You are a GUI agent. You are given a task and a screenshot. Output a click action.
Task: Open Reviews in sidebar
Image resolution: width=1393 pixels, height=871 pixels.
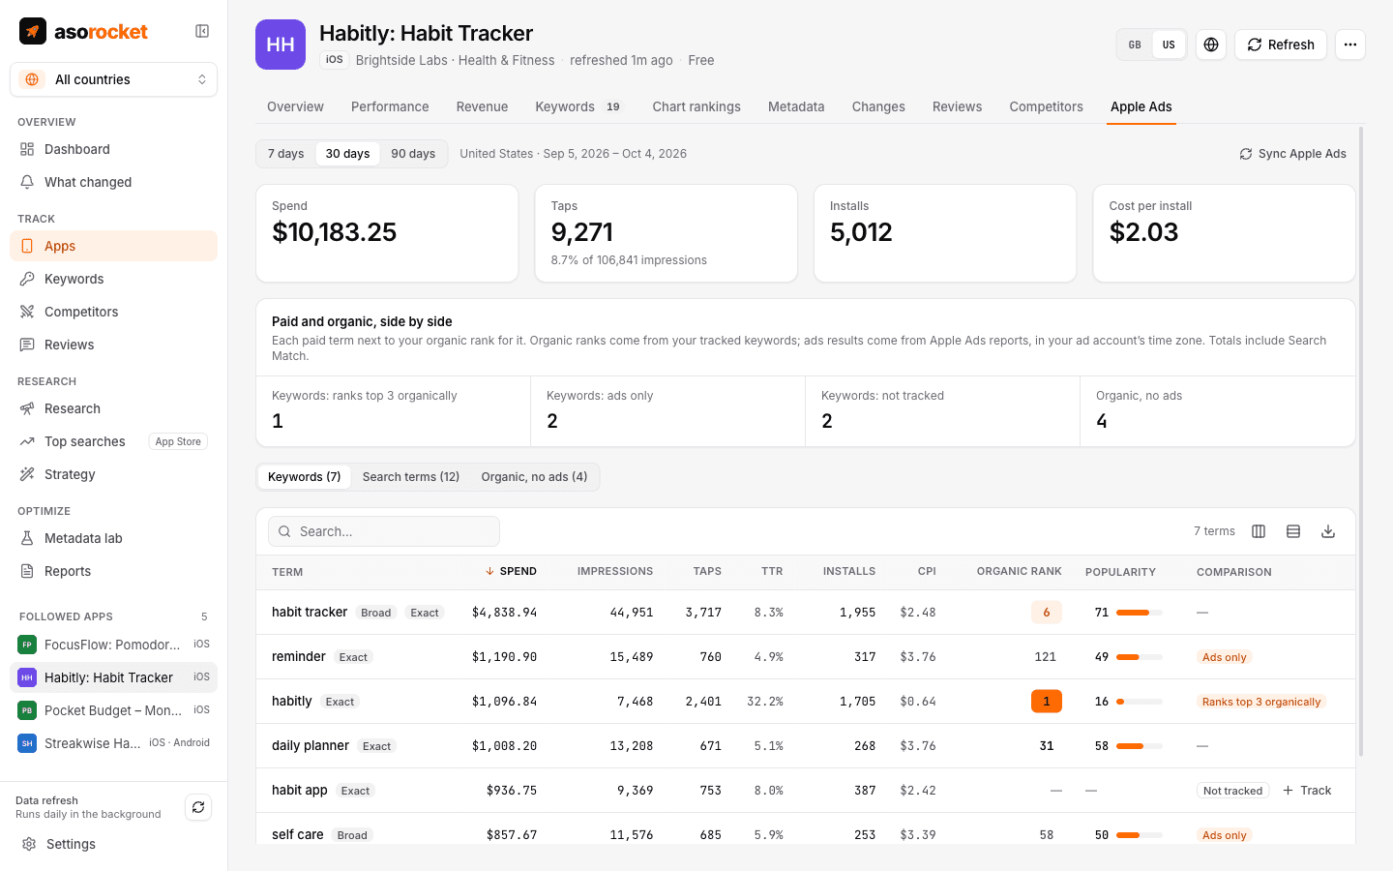coord(113,345)
